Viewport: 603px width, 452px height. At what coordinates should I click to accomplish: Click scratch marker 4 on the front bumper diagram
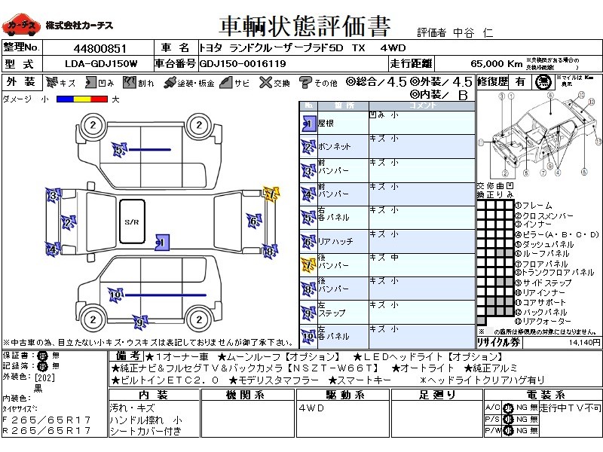click(x=53, y=249)
